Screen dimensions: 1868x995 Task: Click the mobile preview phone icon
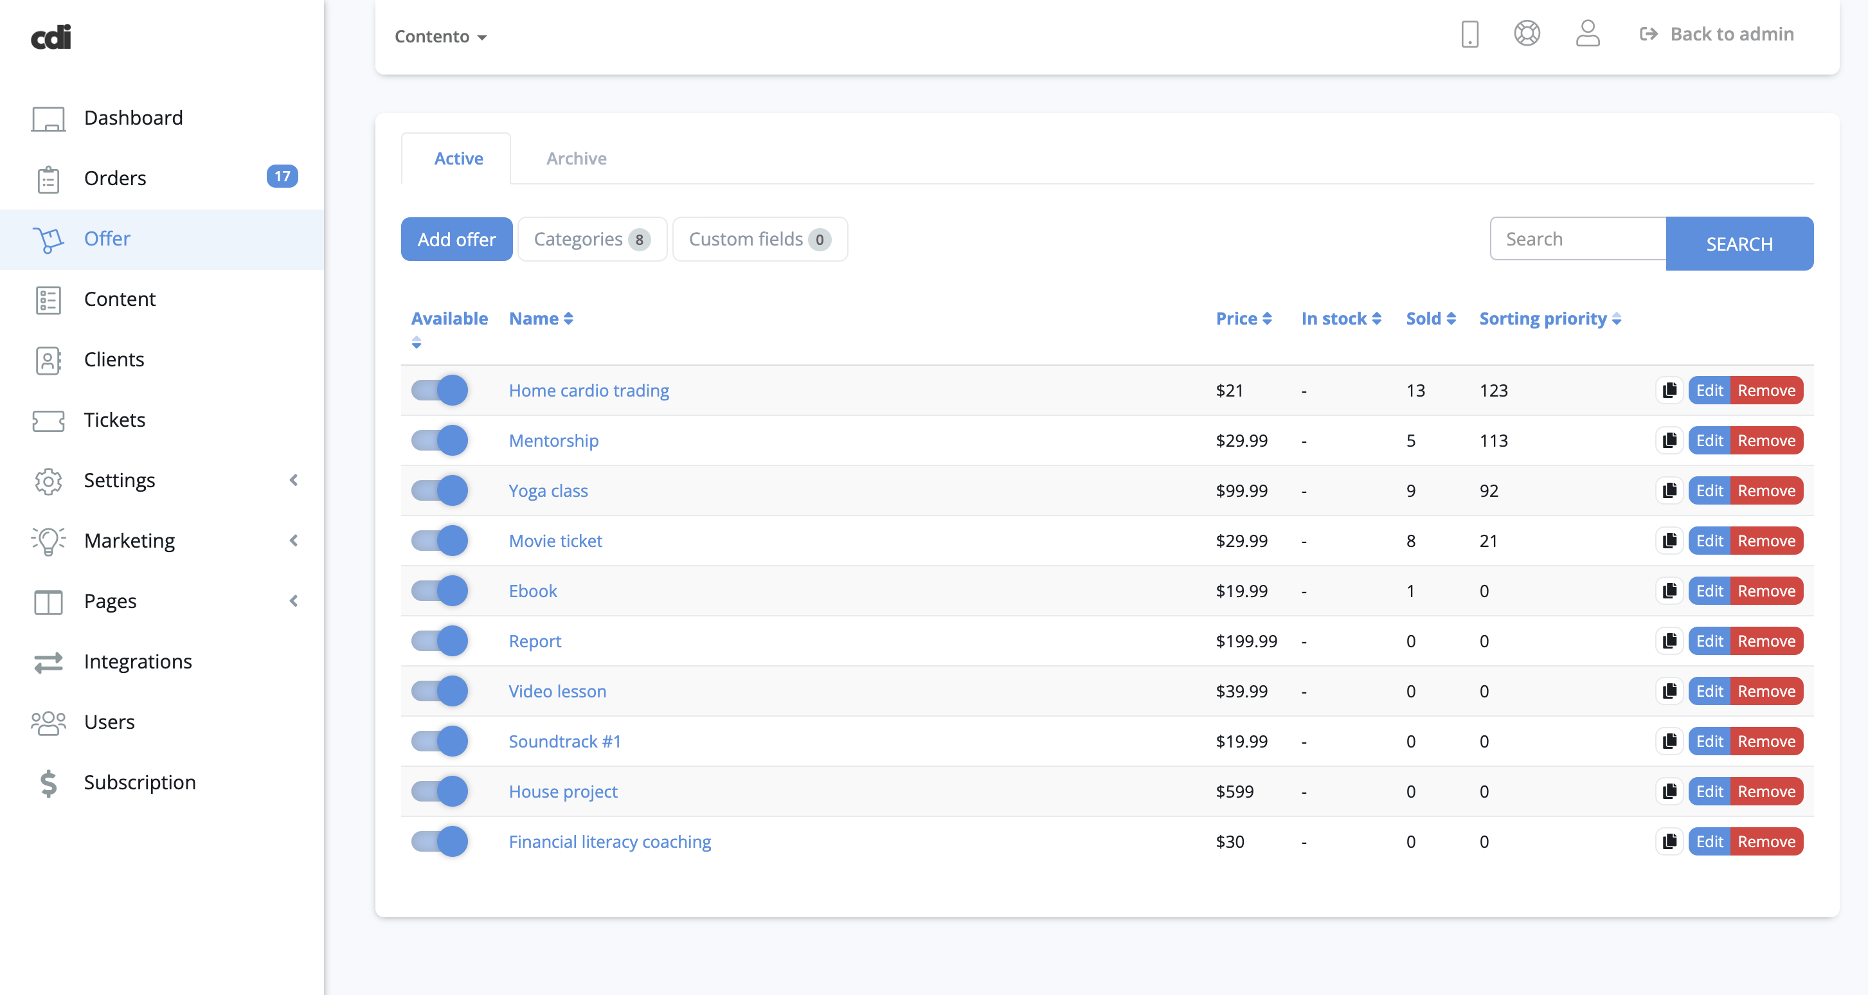(x=1469, y=34)
